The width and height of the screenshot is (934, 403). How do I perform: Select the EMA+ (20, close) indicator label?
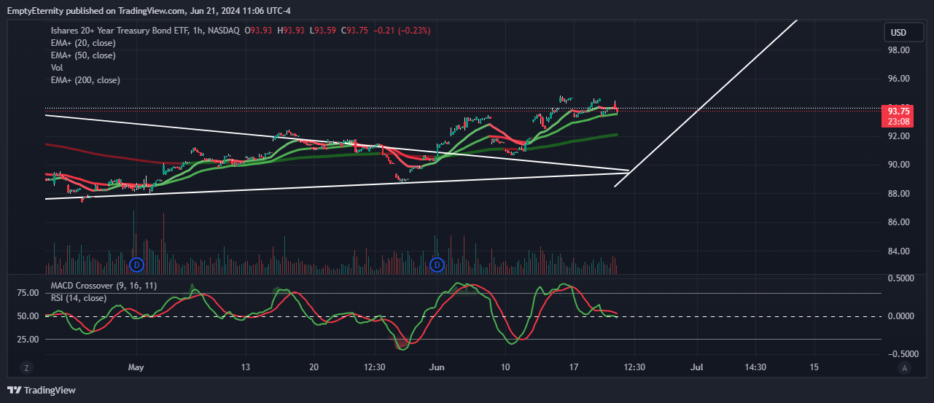coord(83,43)
